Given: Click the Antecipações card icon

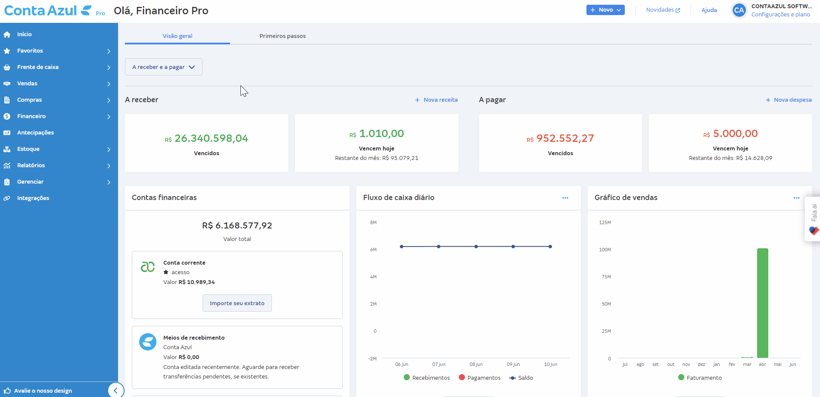Looking at the screenshot, I should [7, 133].
